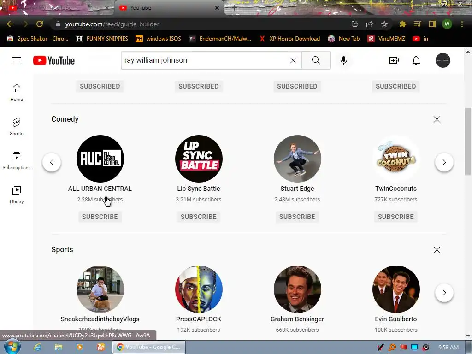Screen dimensions: 472x354
Task: Open Windows Start orb
Action: (12, 347)
